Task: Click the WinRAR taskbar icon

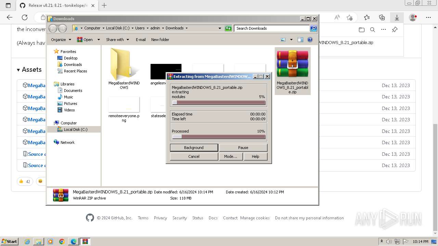Action: tap(85, 242)
